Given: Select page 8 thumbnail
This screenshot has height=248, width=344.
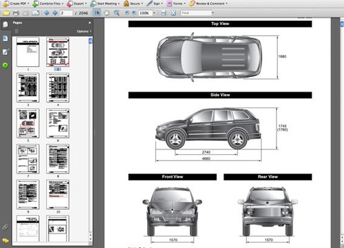Looking at the screenshot, I should 58,159.
